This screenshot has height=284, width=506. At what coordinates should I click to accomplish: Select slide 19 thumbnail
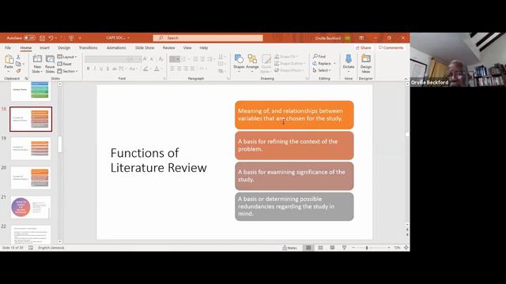[x=31, y=148]
